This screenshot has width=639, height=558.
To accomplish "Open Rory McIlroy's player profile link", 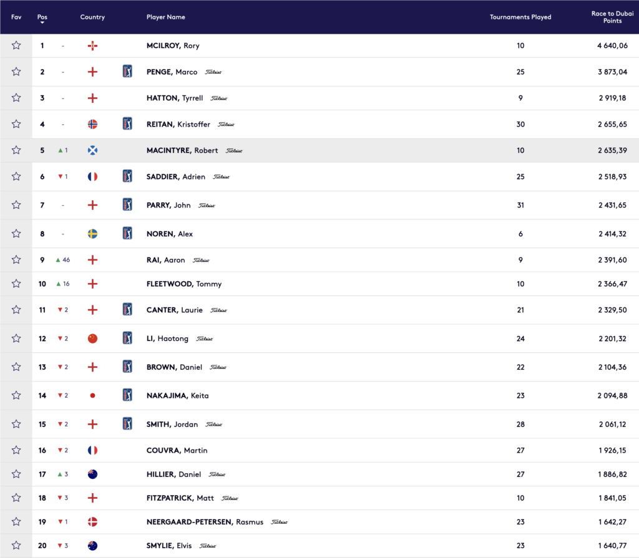I will click(x=173, y=46).
